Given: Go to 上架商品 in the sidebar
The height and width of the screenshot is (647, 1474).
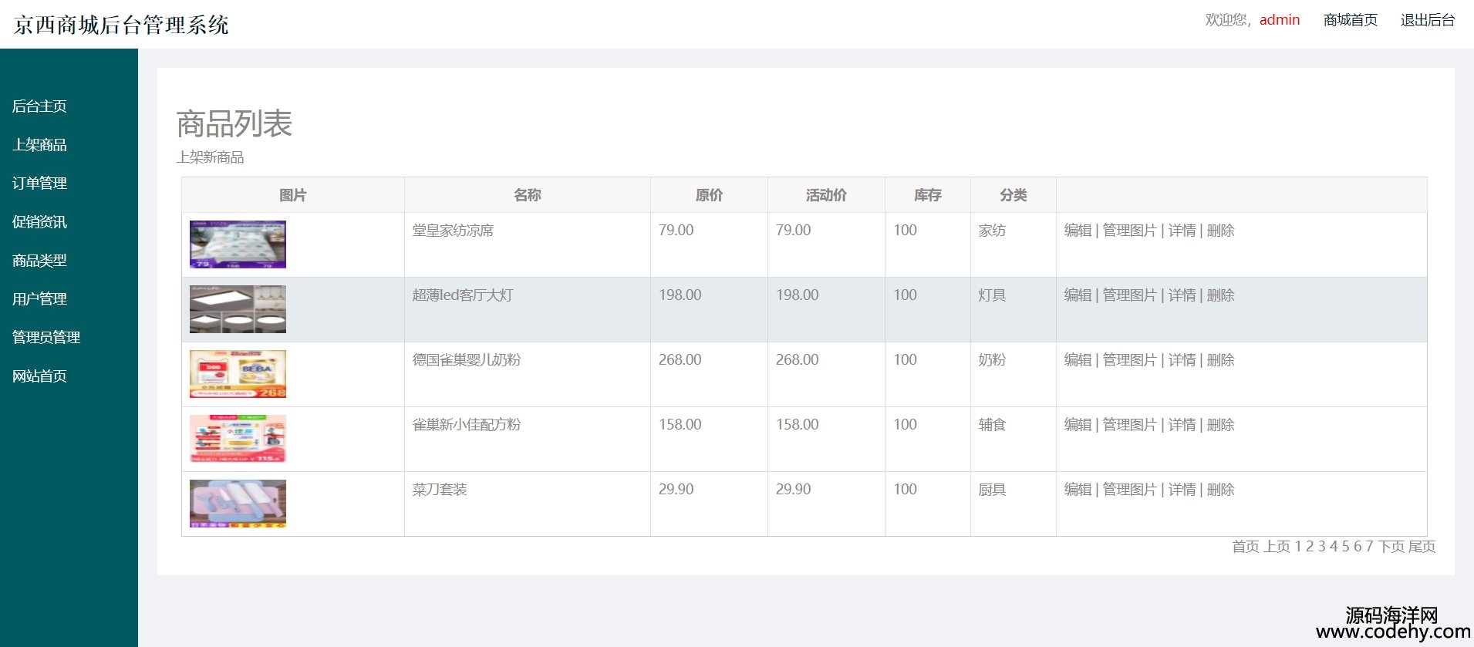Looking at the screenshot, I should click(39, 145).
